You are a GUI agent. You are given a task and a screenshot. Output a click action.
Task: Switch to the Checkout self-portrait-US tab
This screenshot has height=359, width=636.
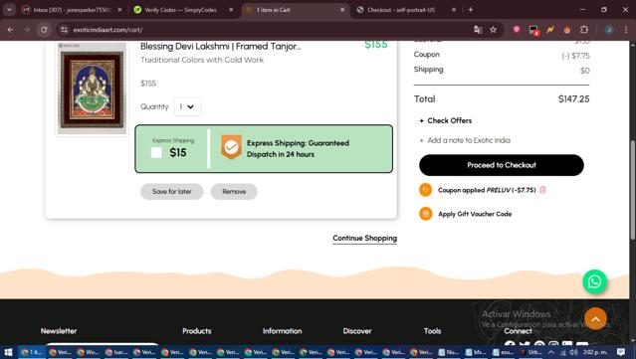tap(401, 10)
